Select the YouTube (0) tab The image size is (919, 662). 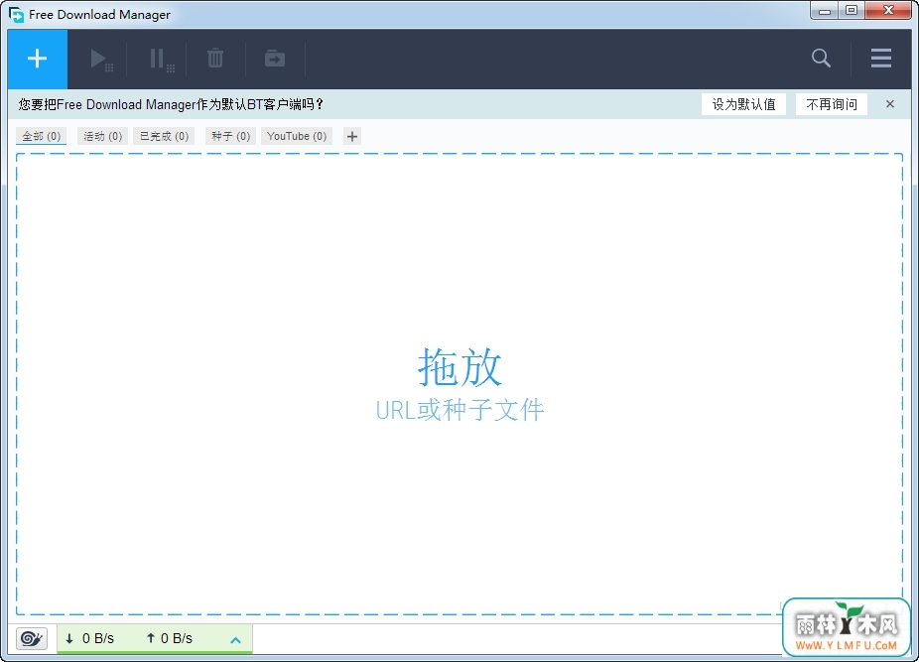click(x=297, y=136)
